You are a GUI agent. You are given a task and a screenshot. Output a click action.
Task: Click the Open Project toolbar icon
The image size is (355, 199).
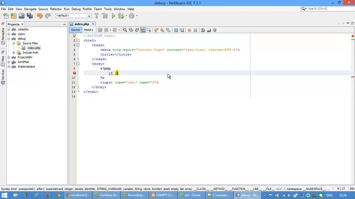tap(22, 16)
